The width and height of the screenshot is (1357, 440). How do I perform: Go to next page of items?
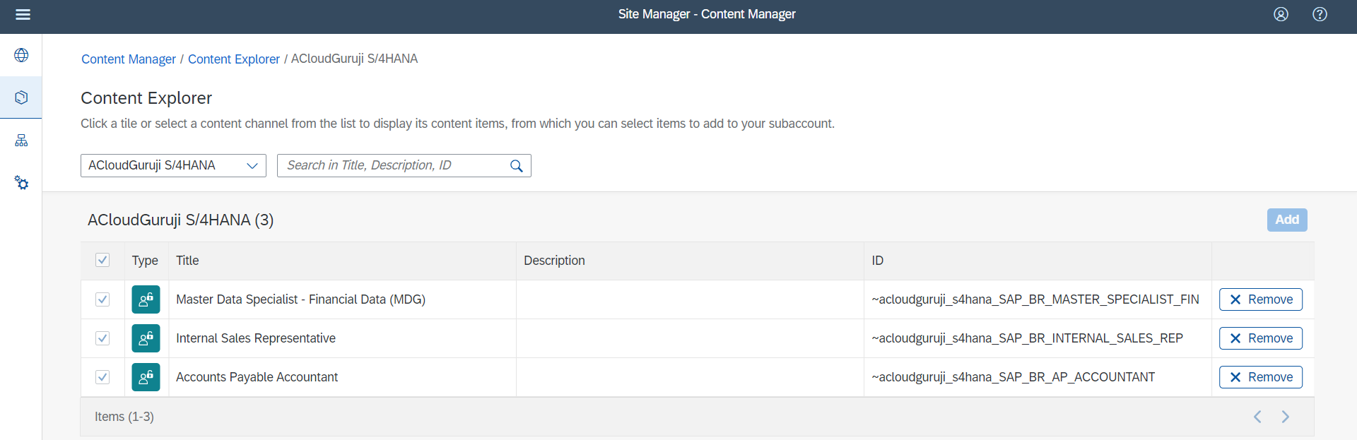(x=1285, y=417)
